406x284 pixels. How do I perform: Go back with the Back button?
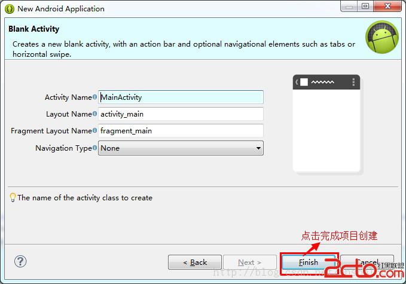pos(195,262)
